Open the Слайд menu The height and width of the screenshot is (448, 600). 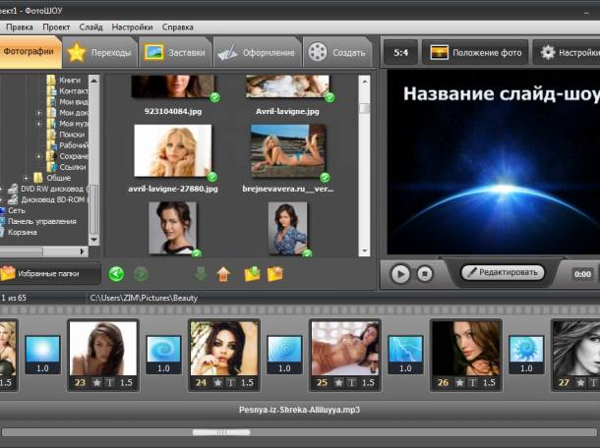(x=90, y=28)
